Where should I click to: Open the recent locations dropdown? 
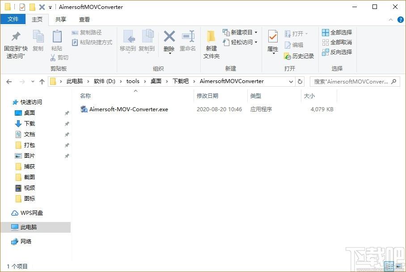(x=33, y=82)
